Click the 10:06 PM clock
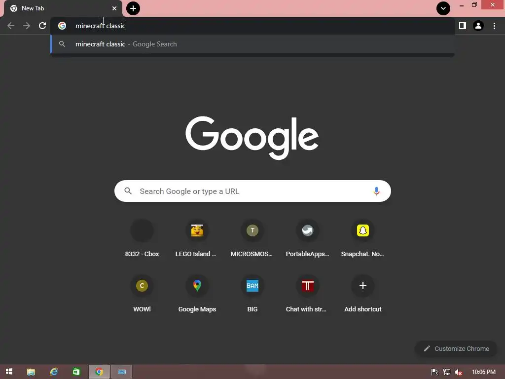The image size is (505, 379). pos(484,372)
